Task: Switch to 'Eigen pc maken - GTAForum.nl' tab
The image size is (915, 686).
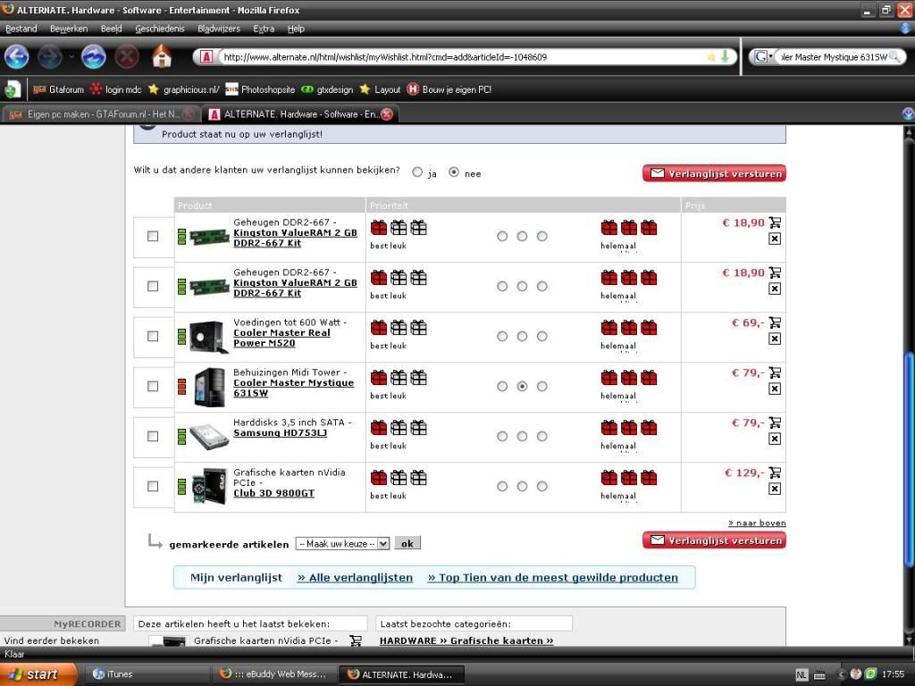Action: click(x=100, y=114)
